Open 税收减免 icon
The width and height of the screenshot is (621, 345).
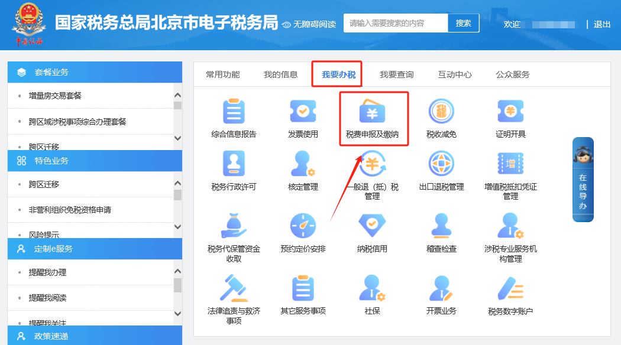click(x=441, y=111)
